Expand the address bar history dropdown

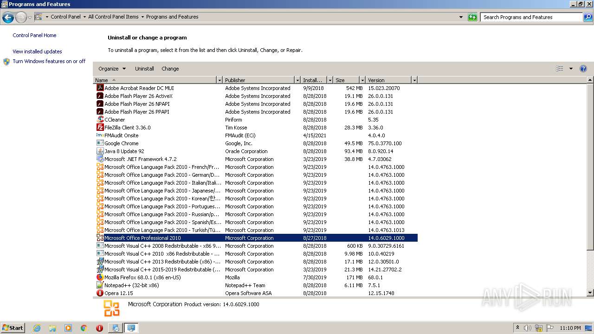[461, 17]
